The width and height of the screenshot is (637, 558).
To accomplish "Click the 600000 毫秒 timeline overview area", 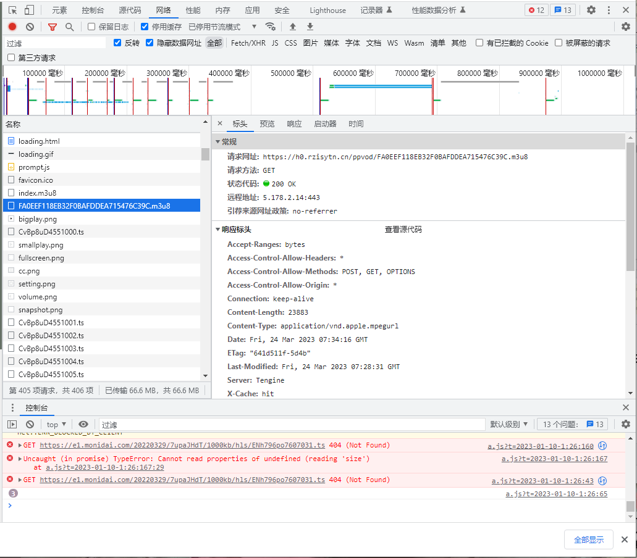I will pos(353,73).
